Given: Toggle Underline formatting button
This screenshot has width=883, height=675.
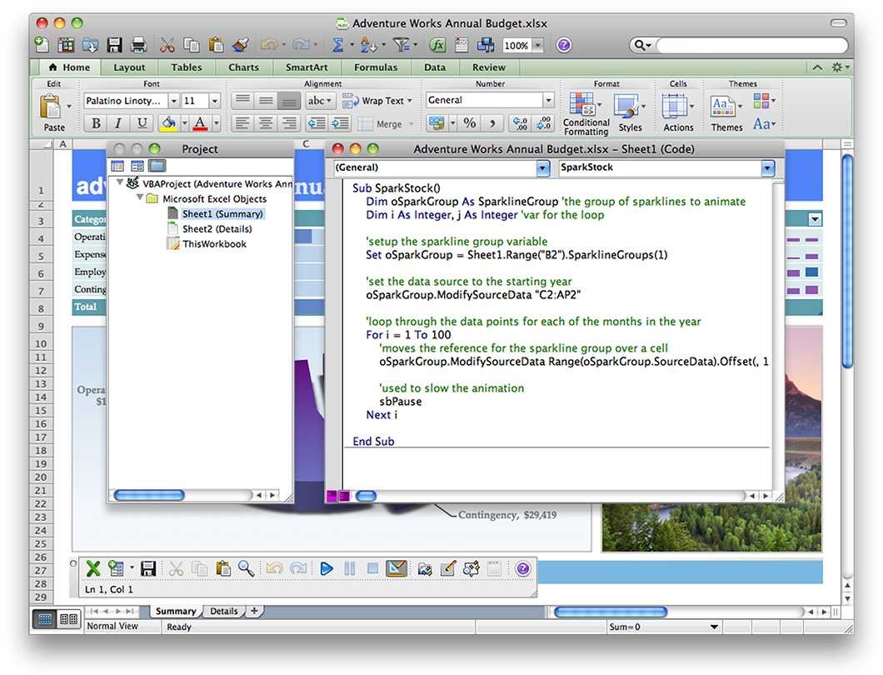Looking at the screenshot, I should pyautogui.click(x=142, y=123).
